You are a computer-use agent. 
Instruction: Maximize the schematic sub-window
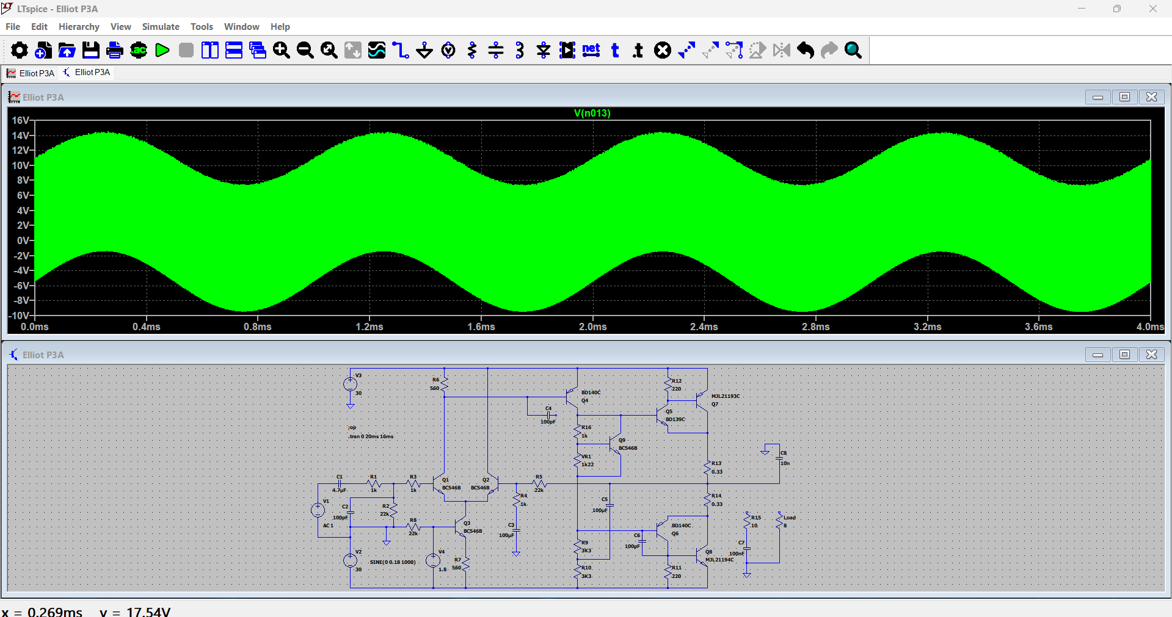click(x=1124, y=355)
